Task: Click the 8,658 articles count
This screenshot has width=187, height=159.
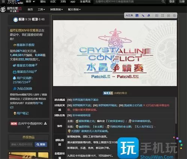Action: [39, 55]
